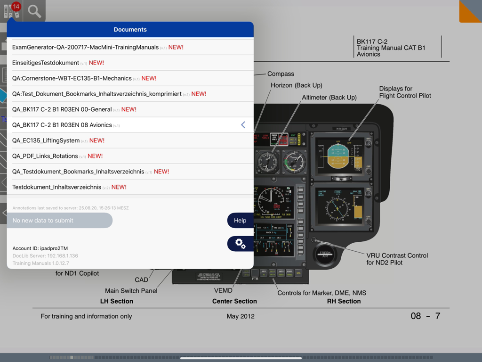Select the Documents panel header
The image size is (482, 362).
[x=130, y=29]
